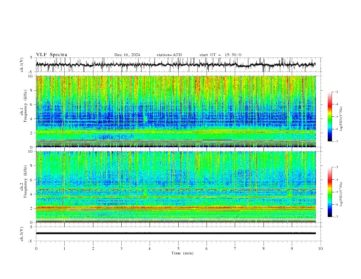Click time axis tick label "5"
This screenshot has height=279, width=361.
click(x=178, y=248)
